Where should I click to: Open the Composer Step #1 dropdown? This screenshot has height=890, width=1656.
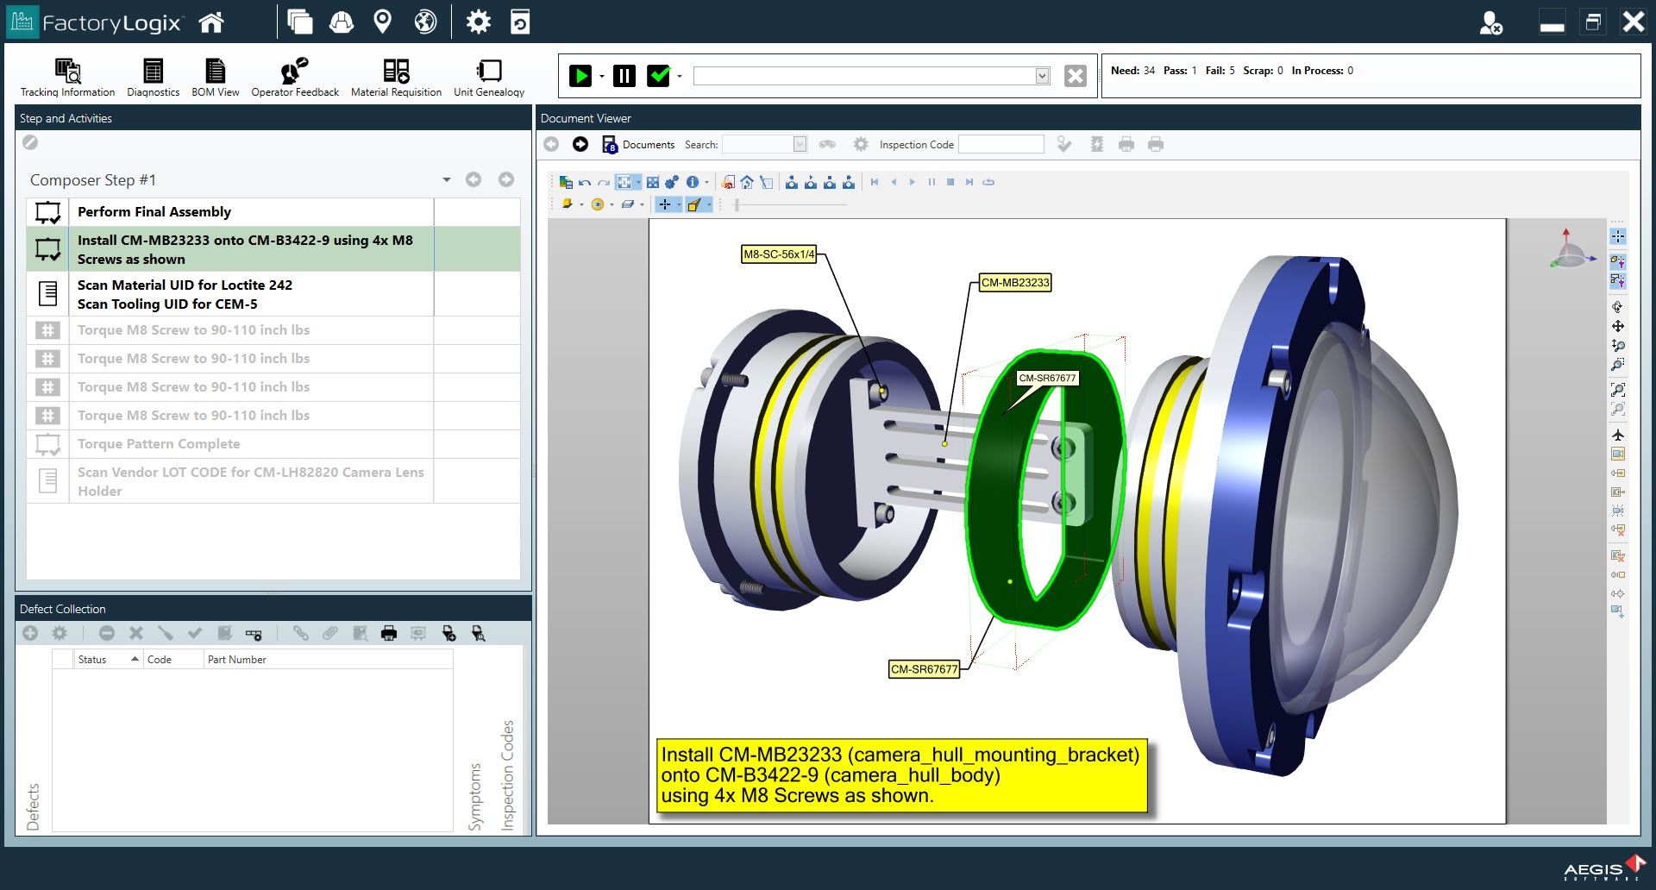(x=447, y=179)
